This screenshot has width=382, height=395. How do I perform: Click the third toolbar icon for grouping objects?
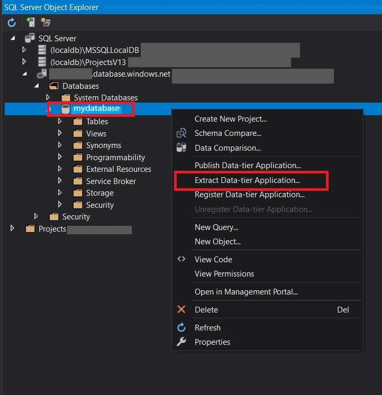(x=46, y=23)
